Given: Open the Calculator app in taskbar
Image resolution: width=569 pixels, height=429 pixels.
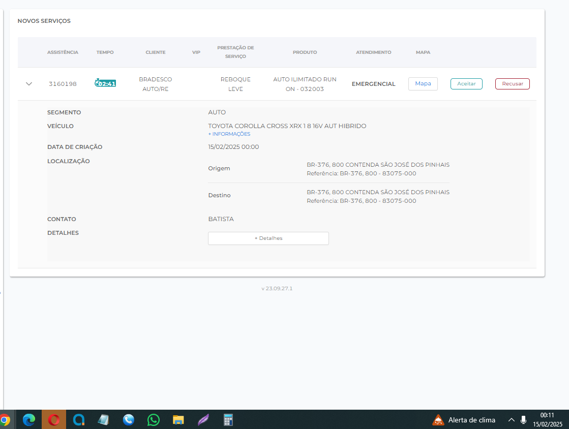Looking at the screenshot, I should (228, 420).
